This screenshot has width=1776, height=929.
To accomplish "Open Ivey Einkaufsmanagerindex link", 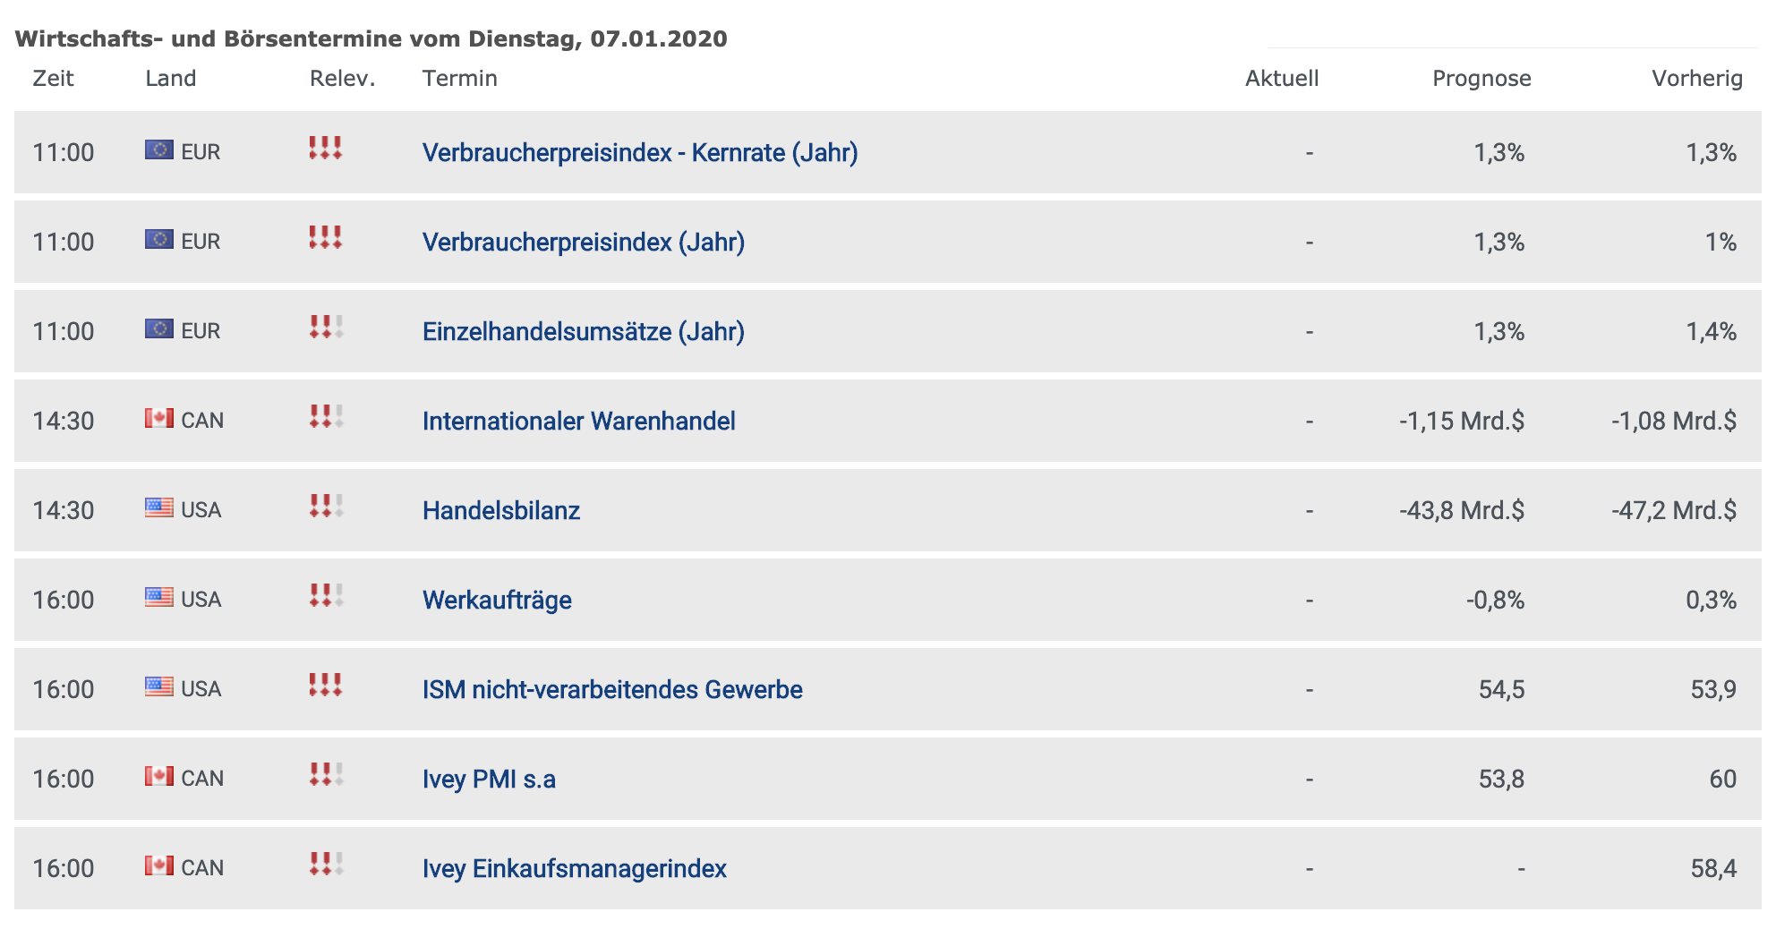I will (x=575, y=869).
